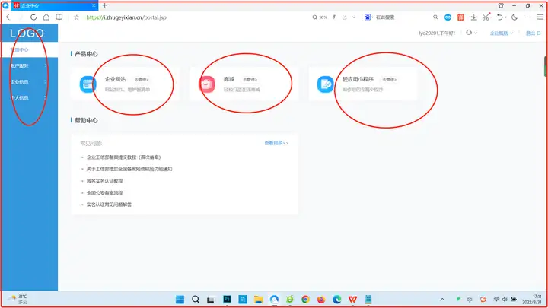Open a new tab with plus button
This screenshot has height=308, width=548.
(104, 5)
